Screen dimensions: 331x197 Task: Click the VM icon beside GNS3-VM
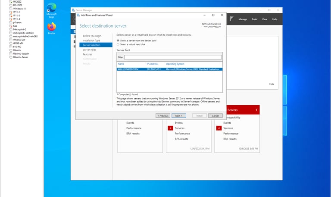[x=11, y=43]
